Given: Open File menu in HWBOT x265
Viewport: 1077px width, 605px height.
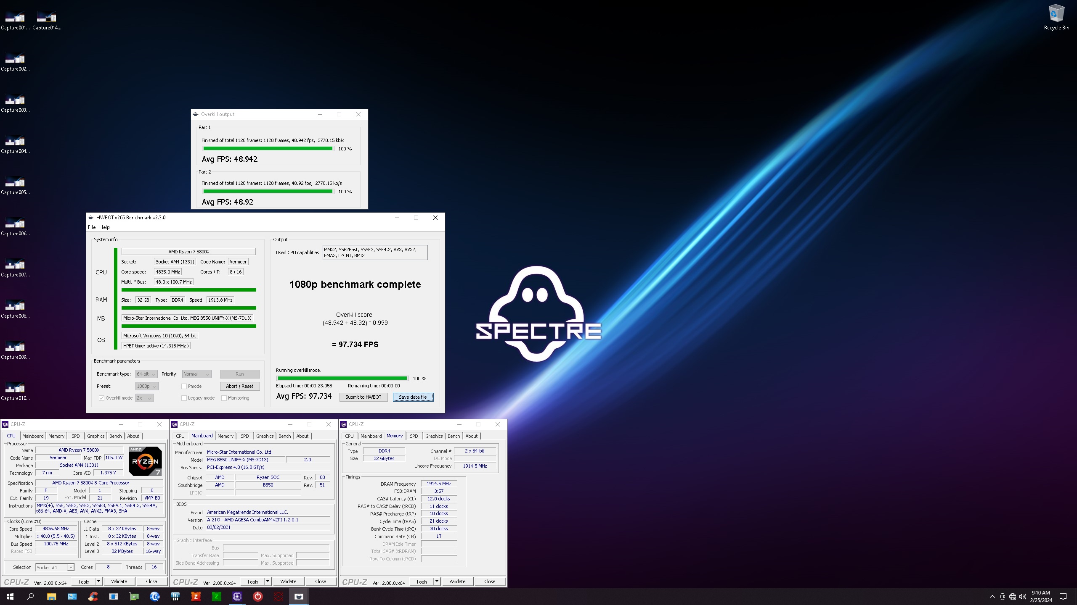Looking at the screenshot, I should coord(92,227).
